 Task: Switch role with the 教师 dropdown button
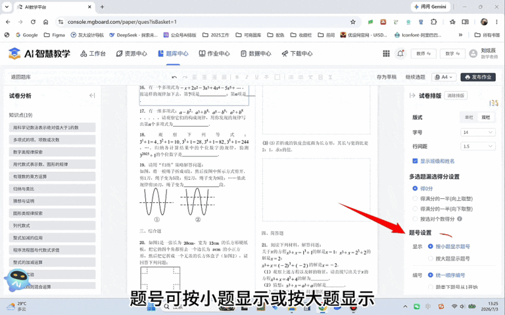[423, 54]
